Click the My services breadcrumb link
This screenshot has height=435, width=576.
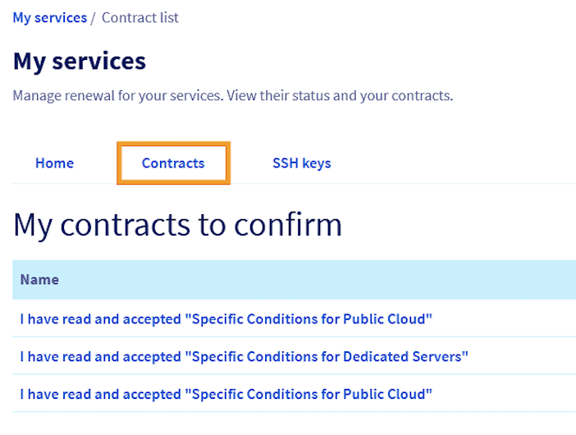[49, 17]
